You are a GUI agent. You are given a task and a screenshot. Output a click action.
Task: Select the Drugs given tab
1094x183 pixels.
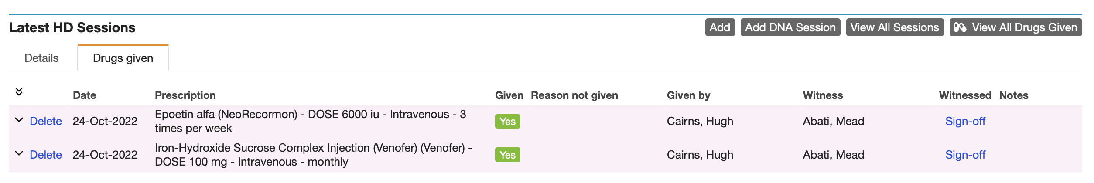pos(123,58)
